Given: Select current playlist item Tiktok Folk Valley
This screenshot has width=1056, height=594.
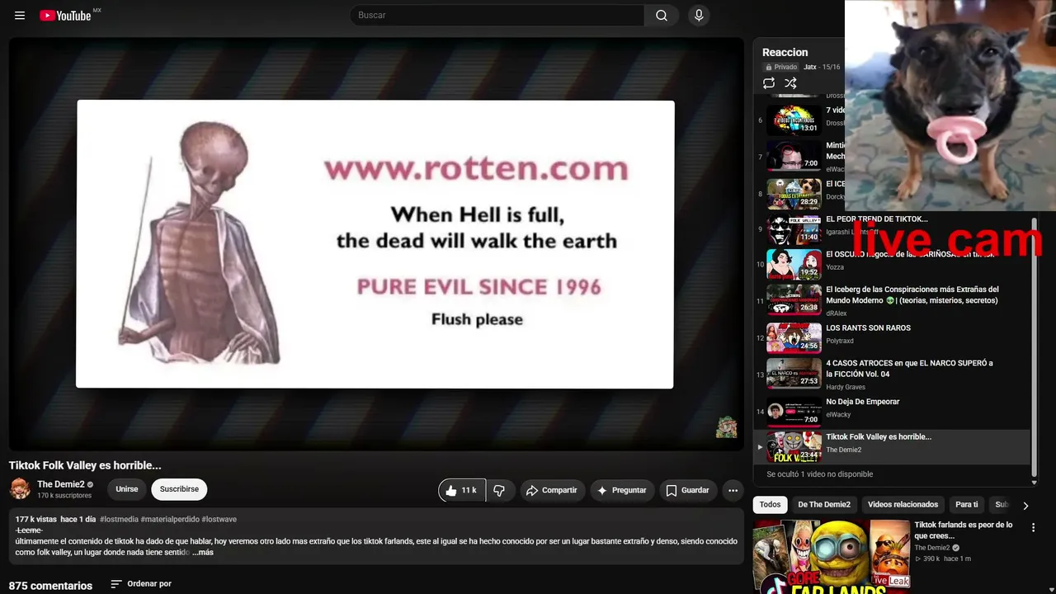Looking at the screenshot, I should (892, 447).
